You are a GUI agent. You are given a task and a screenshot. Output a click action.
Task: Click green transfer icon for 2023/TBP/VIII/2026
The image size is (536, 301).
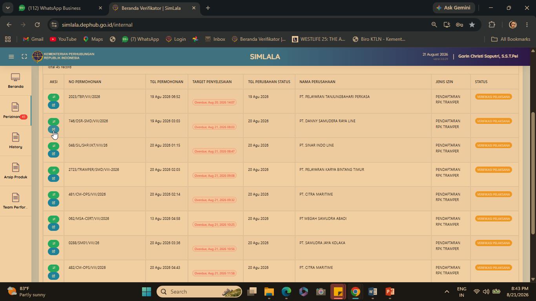pos(54,97)
